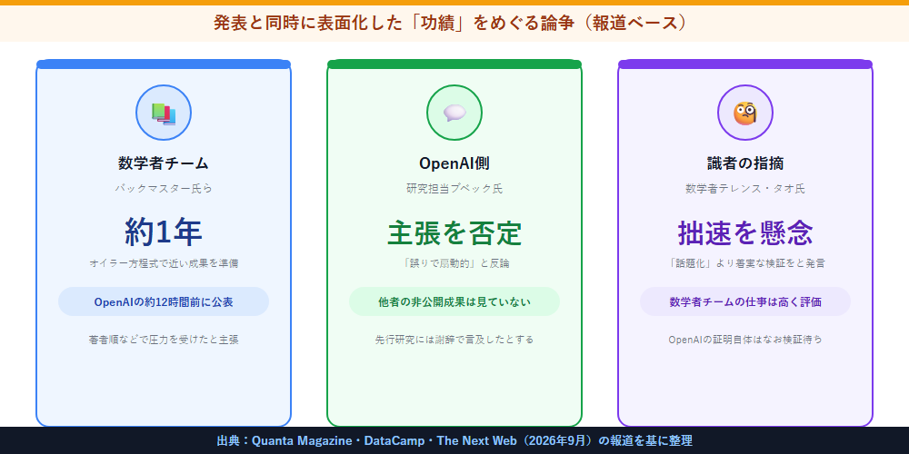Click the text オイラー方程式で近い成果を準備
Screen dimensions: 909x454
point(164,263)
